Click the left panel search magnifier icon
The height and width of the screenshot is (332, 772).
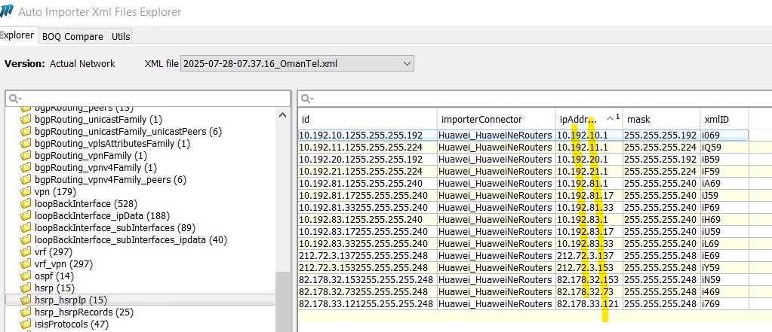coord(14,99)
